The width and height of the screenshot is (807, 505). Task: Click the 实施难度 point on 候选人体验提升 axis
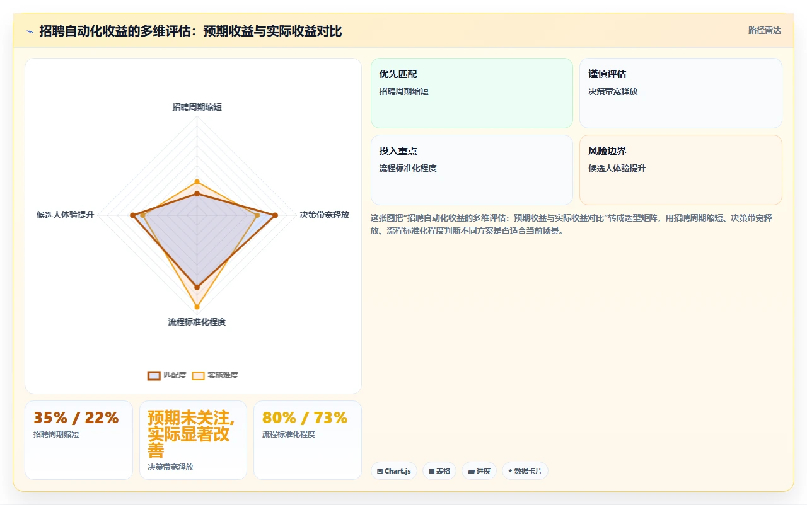click(143, 215)
